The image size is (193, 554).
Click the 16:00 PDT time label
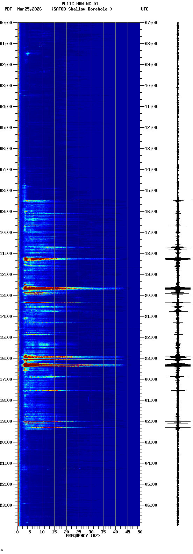tap(6, 358)
